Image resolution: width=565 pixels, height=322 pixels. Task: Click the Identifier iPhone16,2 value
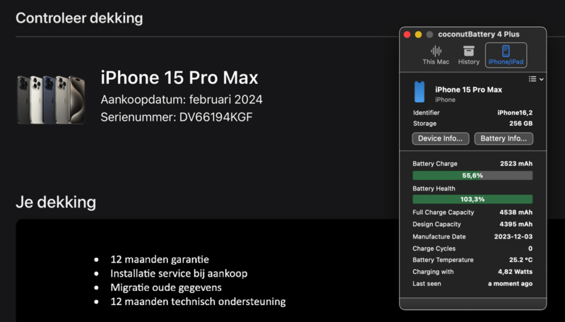tap(515, 113)
